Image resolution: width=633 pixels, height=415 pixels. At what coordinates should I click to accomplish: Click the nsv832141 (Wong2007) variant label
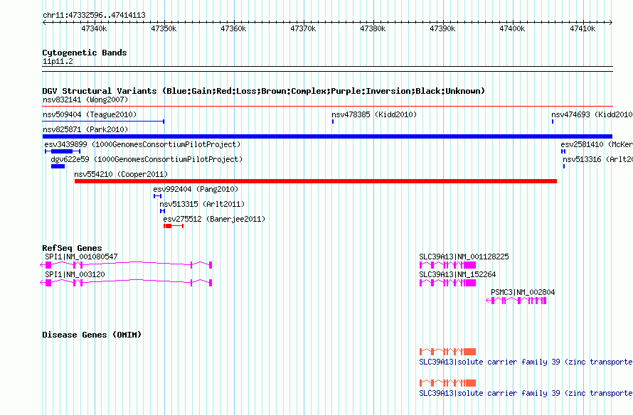click(85, 99)
